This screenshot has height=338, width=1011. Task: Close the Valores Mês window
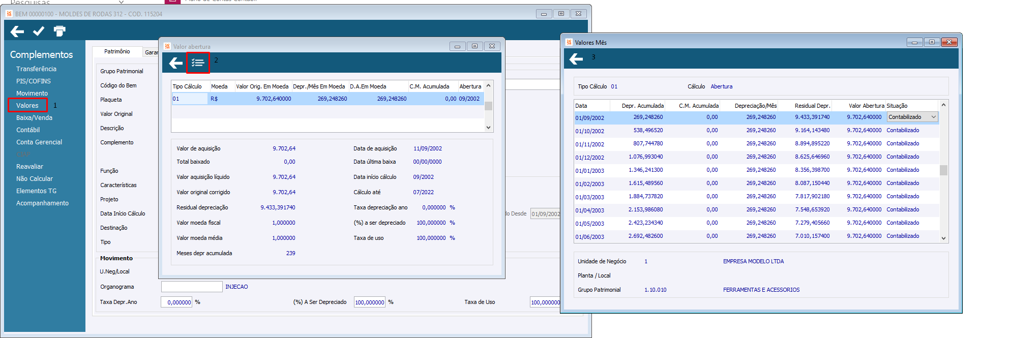tap(949, 42)
